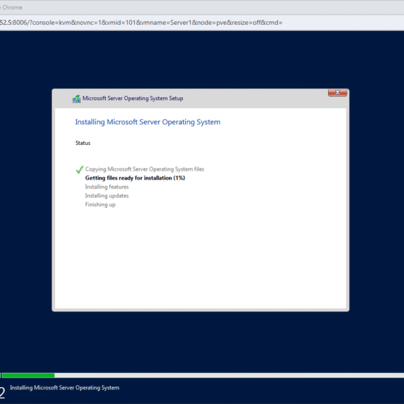Click the browser address bar URL
This screenshot has width=404, height=404.
pyautogui.click(x=141, y=23)
